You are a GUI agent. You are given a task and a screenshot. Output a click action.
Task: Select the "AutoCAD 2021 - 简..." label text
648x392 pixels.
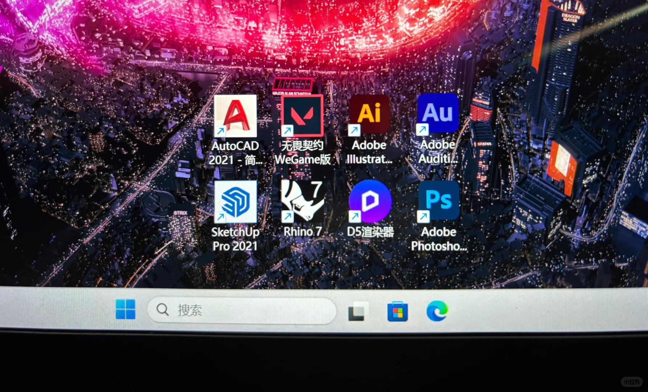(235, 153)
